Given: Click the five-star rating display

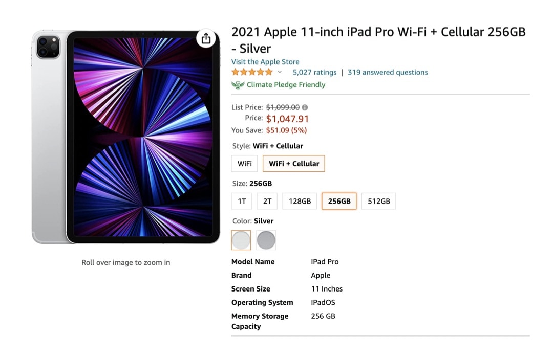Looking at the screenshot, I should (x=251, y=72).
